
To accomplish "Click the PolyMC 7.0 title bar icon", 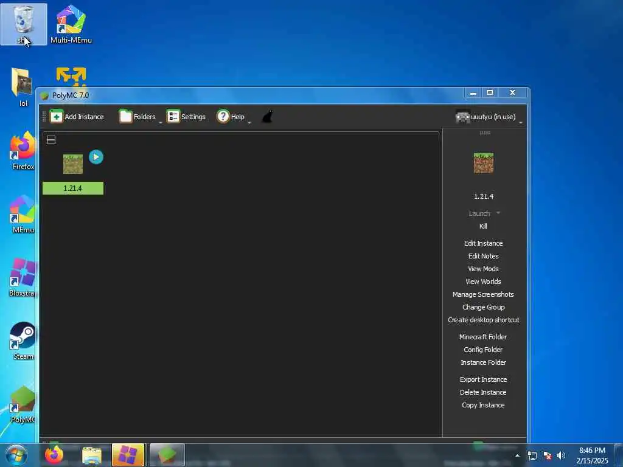I will (x=44, y=95).
